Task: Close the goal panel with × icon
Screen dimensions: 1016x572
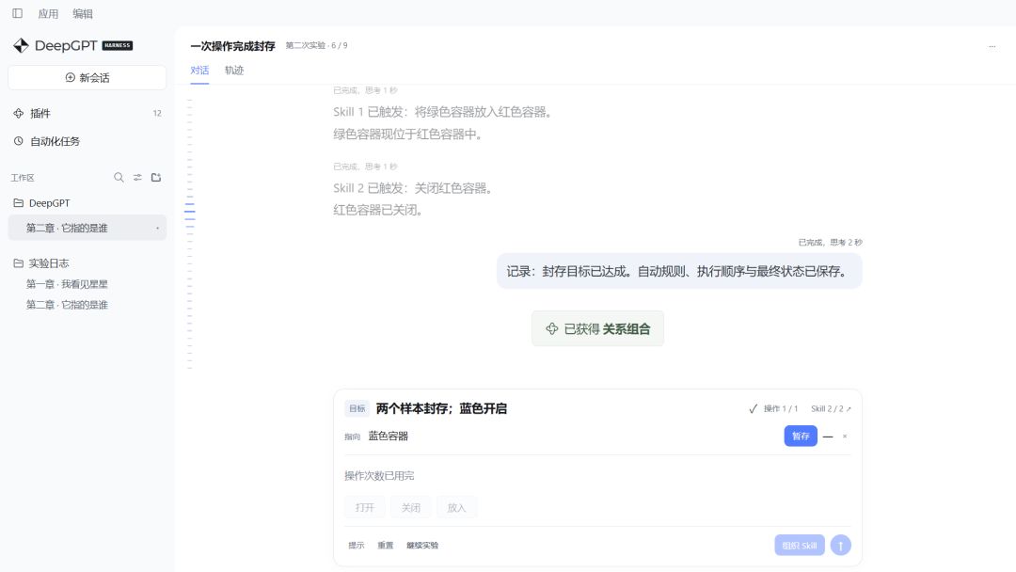Action: coord(845,437)
